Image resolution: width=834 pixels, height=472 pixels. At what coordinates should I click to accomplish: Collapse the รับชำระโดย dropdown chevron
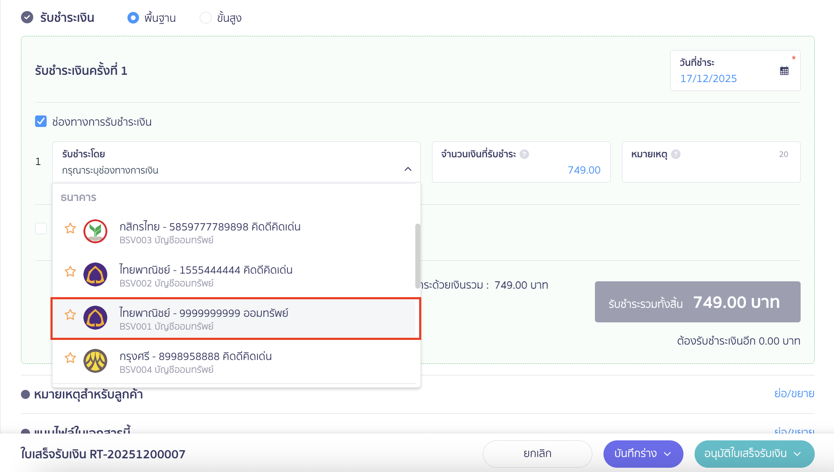pos(408,169)
